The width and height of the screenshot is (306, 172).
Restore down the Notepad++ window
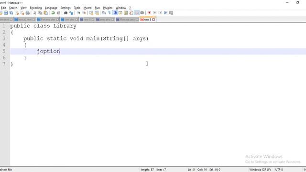pos(298,2)
